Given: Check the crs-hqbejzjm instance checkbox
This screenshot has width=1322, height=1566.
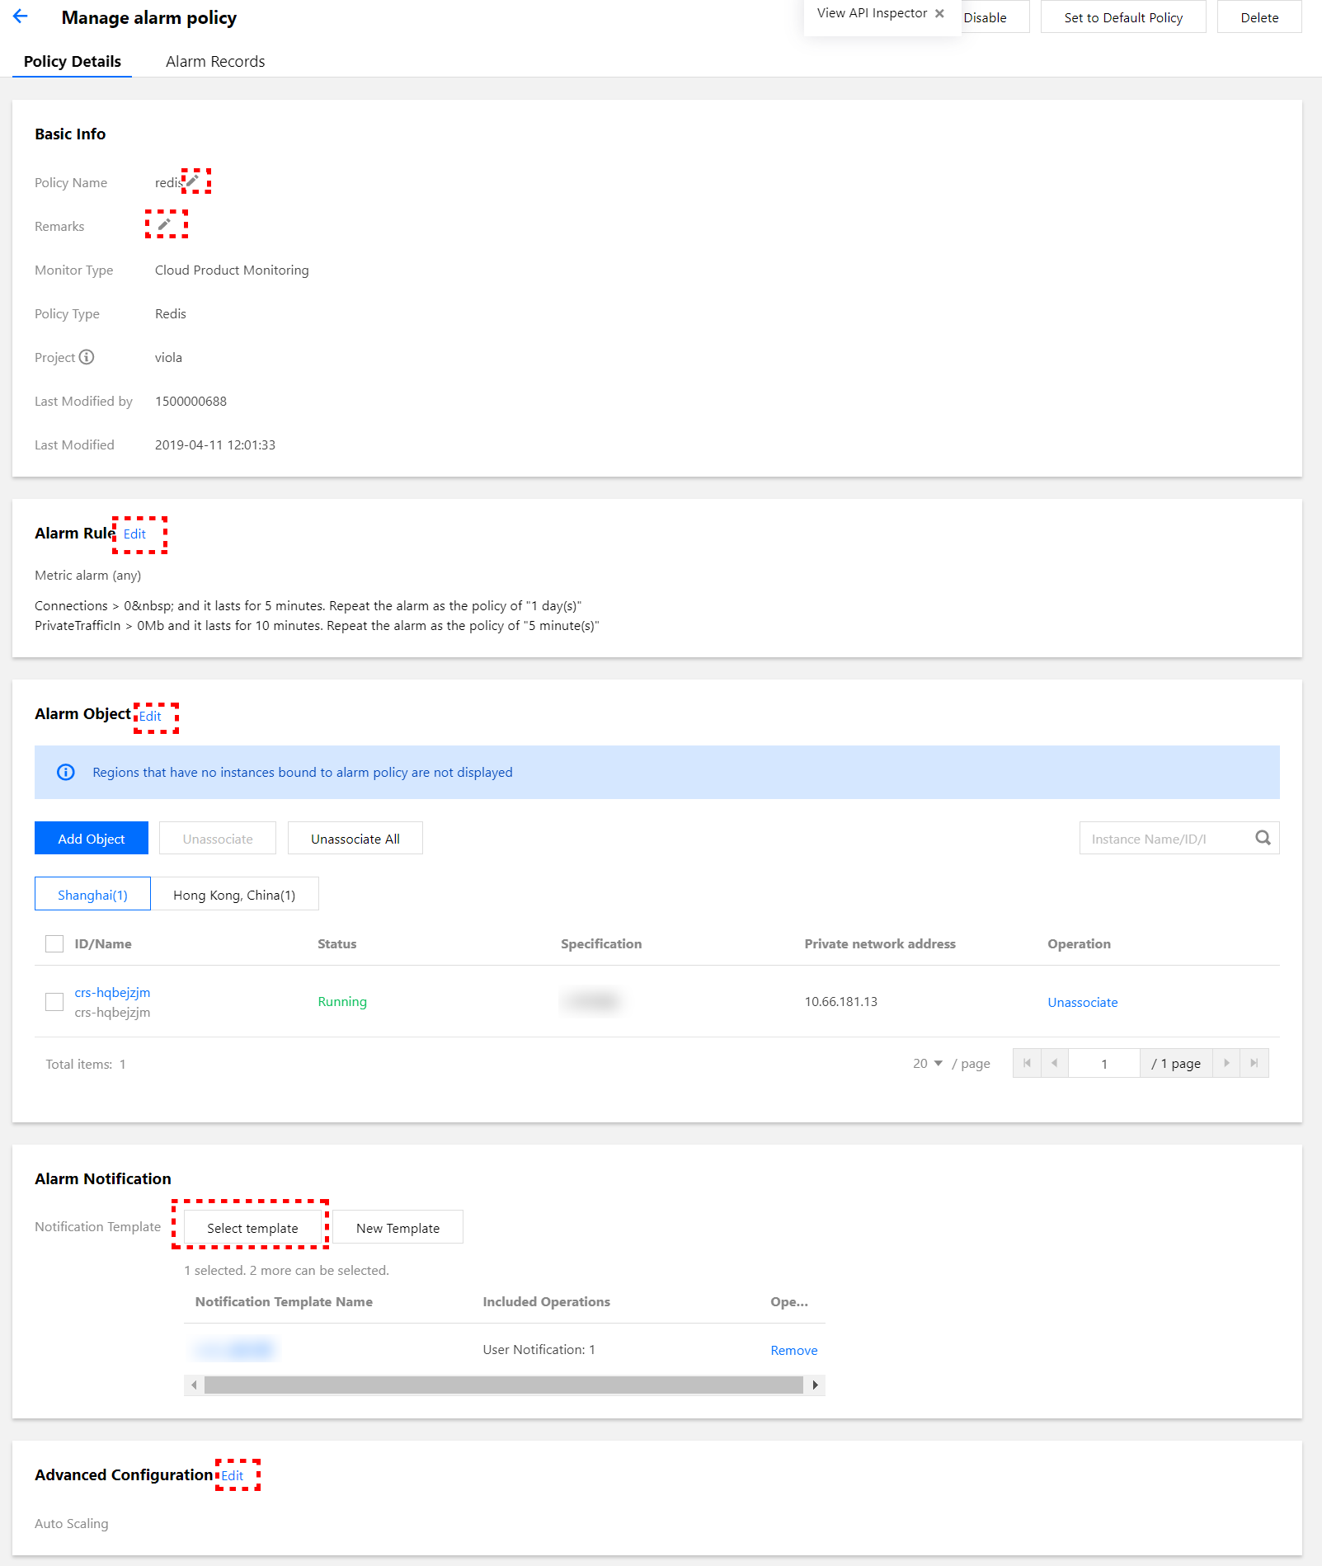Looking at the screenshot, I should click(54, 1002).
